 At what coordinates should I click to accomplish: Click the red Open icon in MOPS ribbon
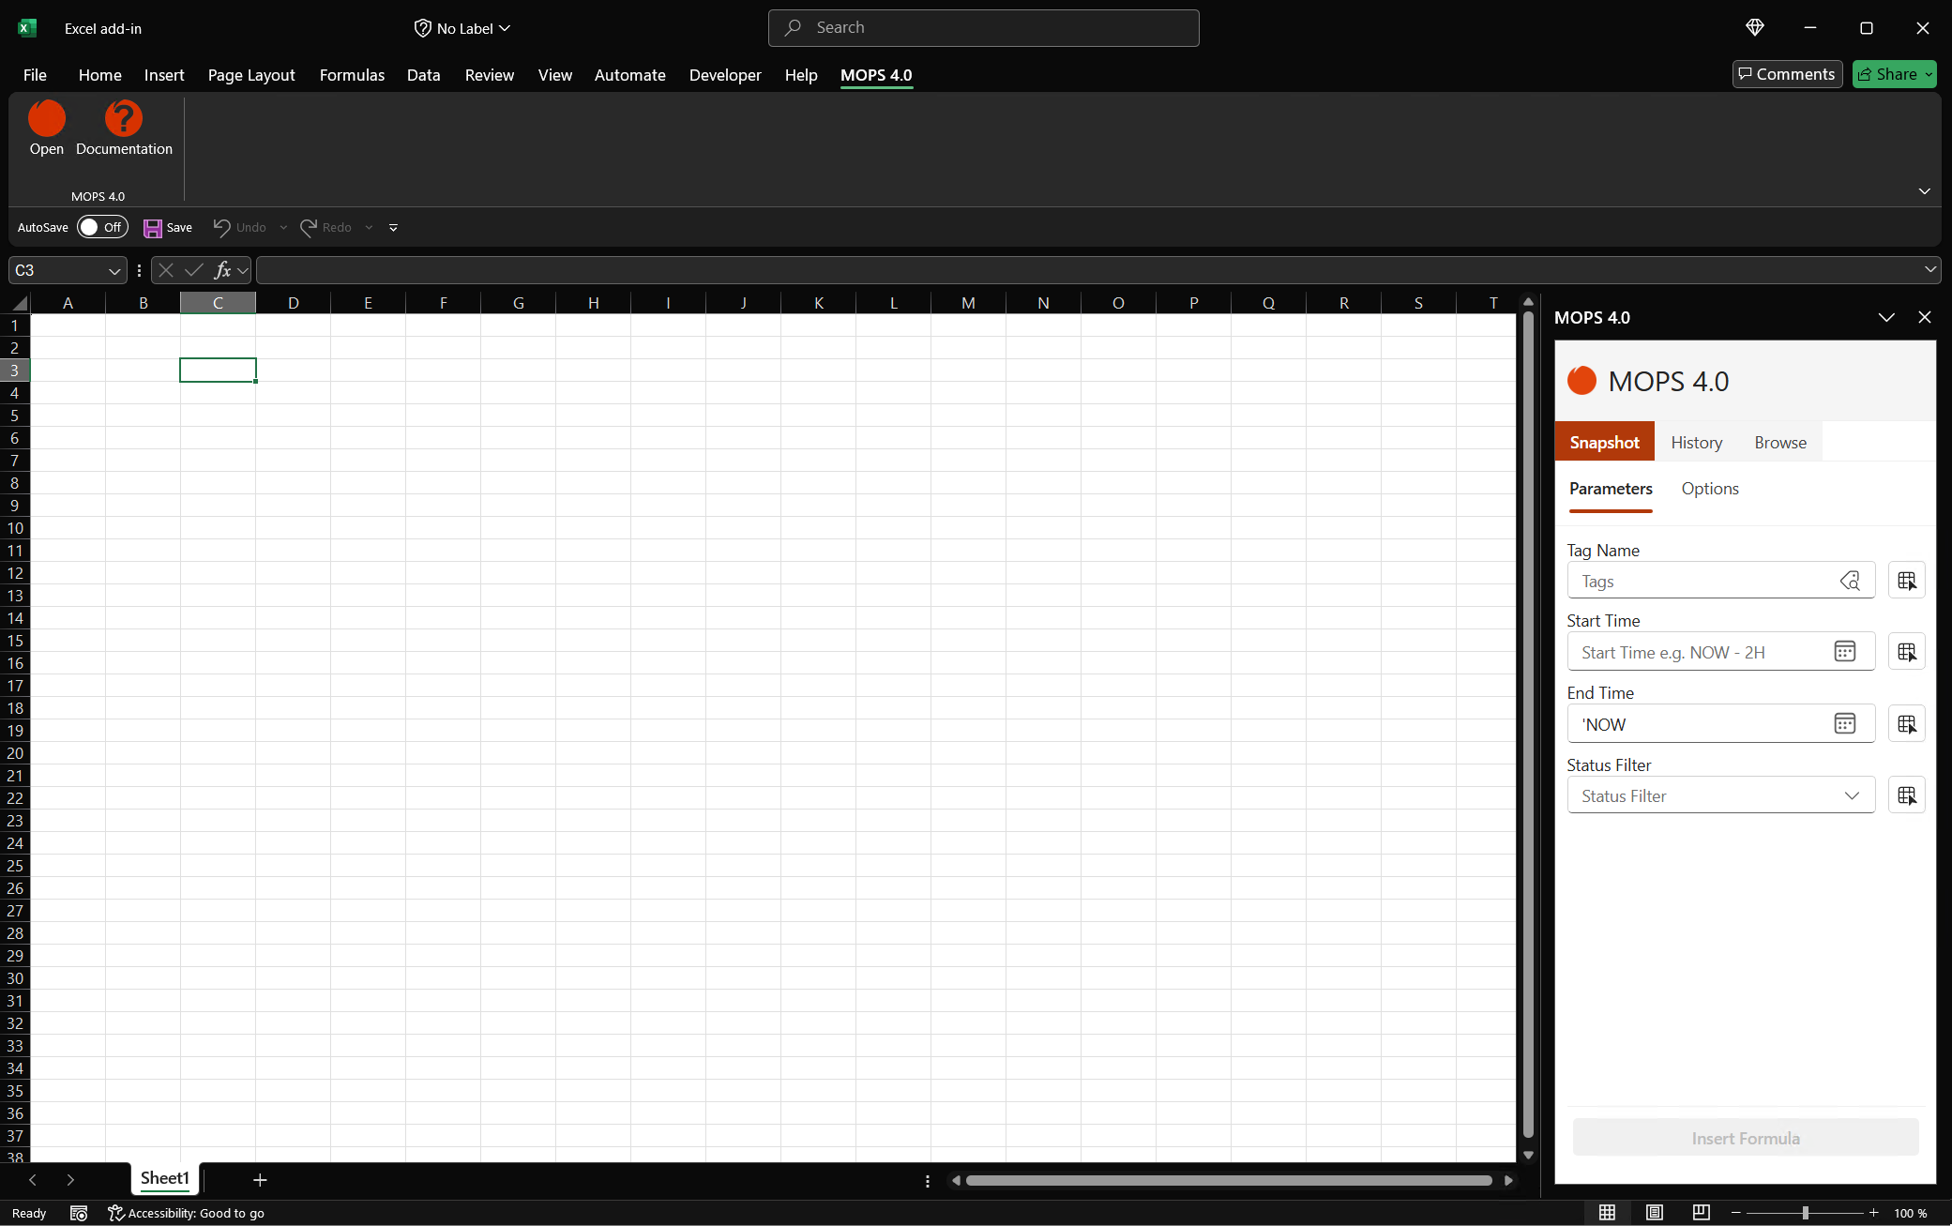pyautogui.click(x=46, y=119)
